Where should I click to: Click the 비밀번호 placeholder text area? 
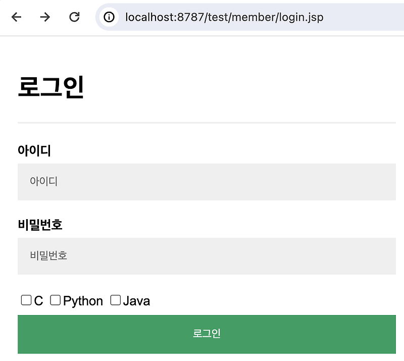[x=48, y=256]
